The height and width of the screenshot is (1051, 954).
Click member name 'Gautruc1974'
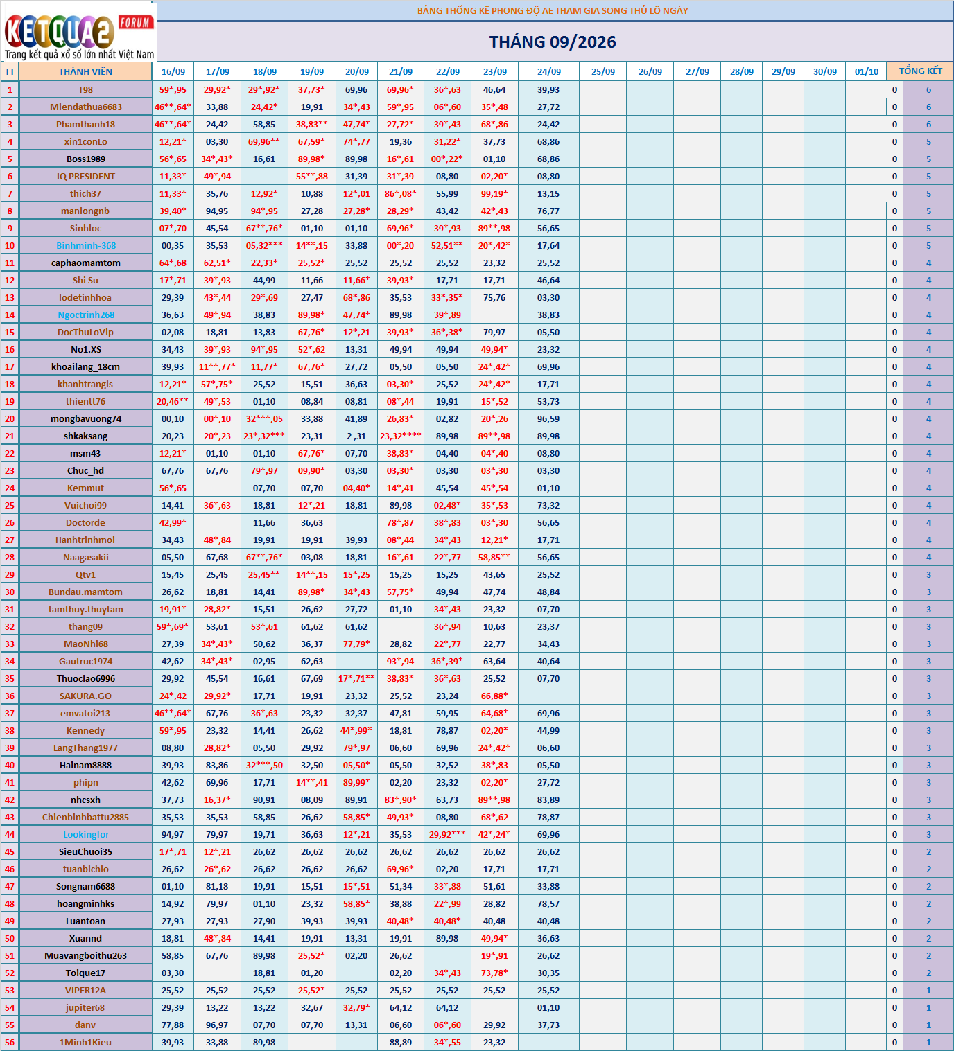click(85, 661)
